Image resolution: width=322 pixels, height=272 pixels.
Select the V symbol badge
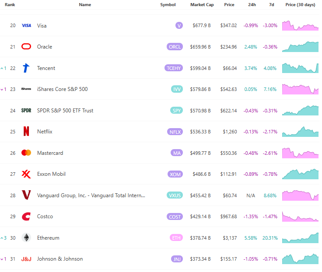point(179,25)
